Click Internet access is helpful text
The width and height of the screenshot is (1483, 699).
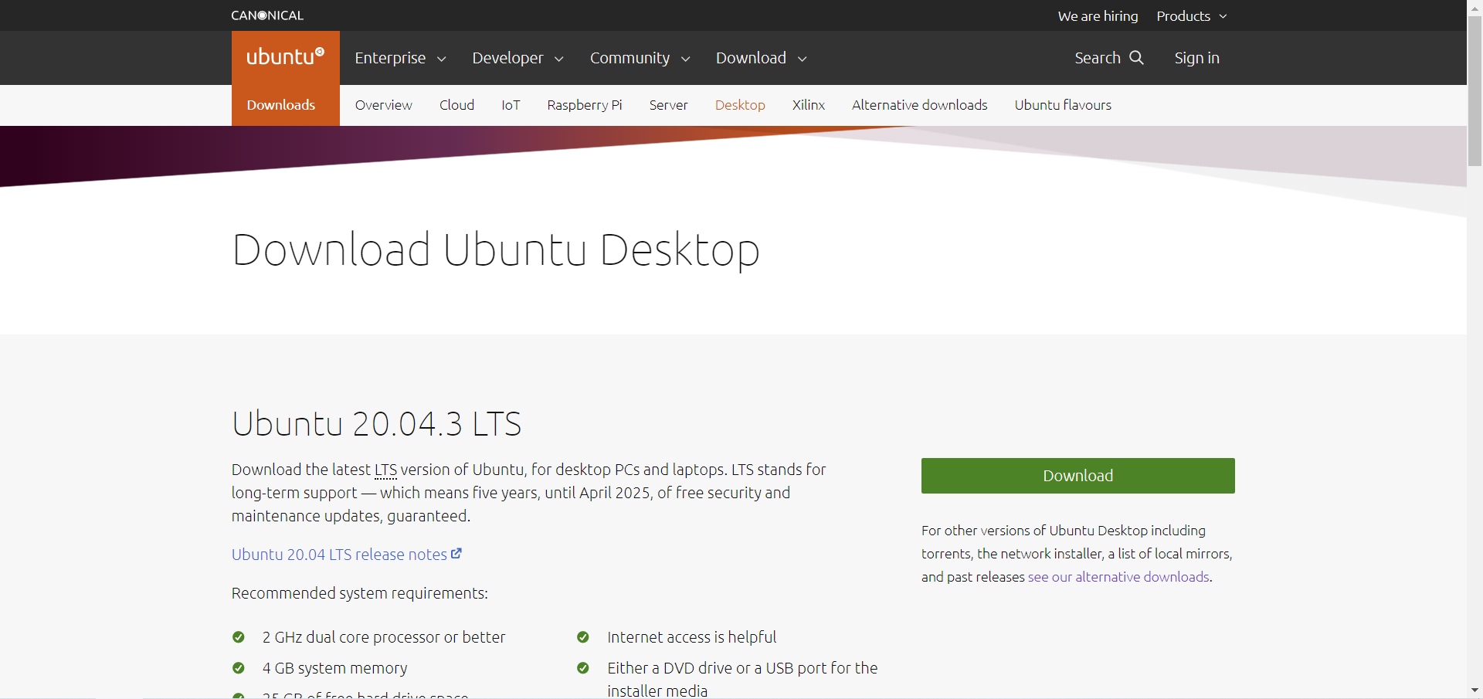tap(691, 637)
